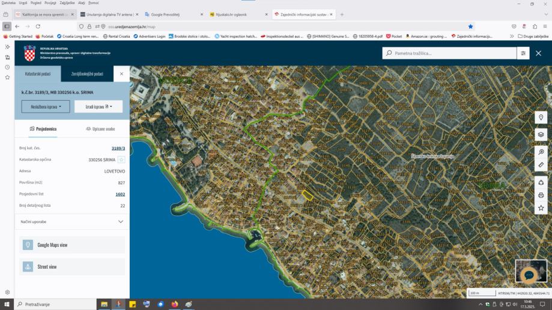The width and height of the screenshot is (552, 310).
Task: Open search filter settings icon
Action: click(523, 53)
